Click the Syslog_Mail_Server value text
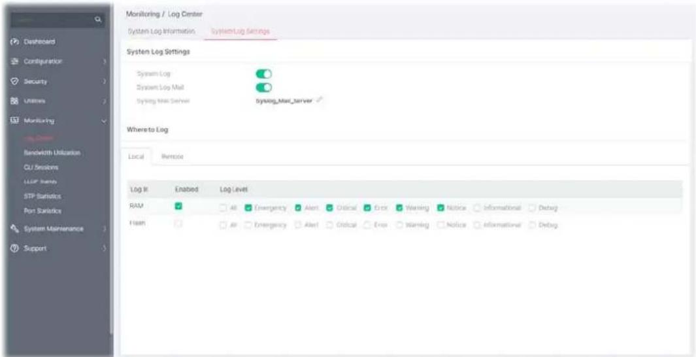The width and height of the screenshot is (696, 357). click(x=284, y=100)
